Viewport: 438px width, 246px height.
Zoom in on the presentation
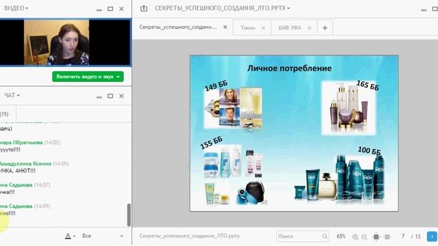tap(355, 237)
